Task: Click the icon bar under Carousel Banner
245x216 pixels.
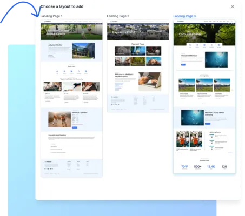Action: [x=204, y=45]
